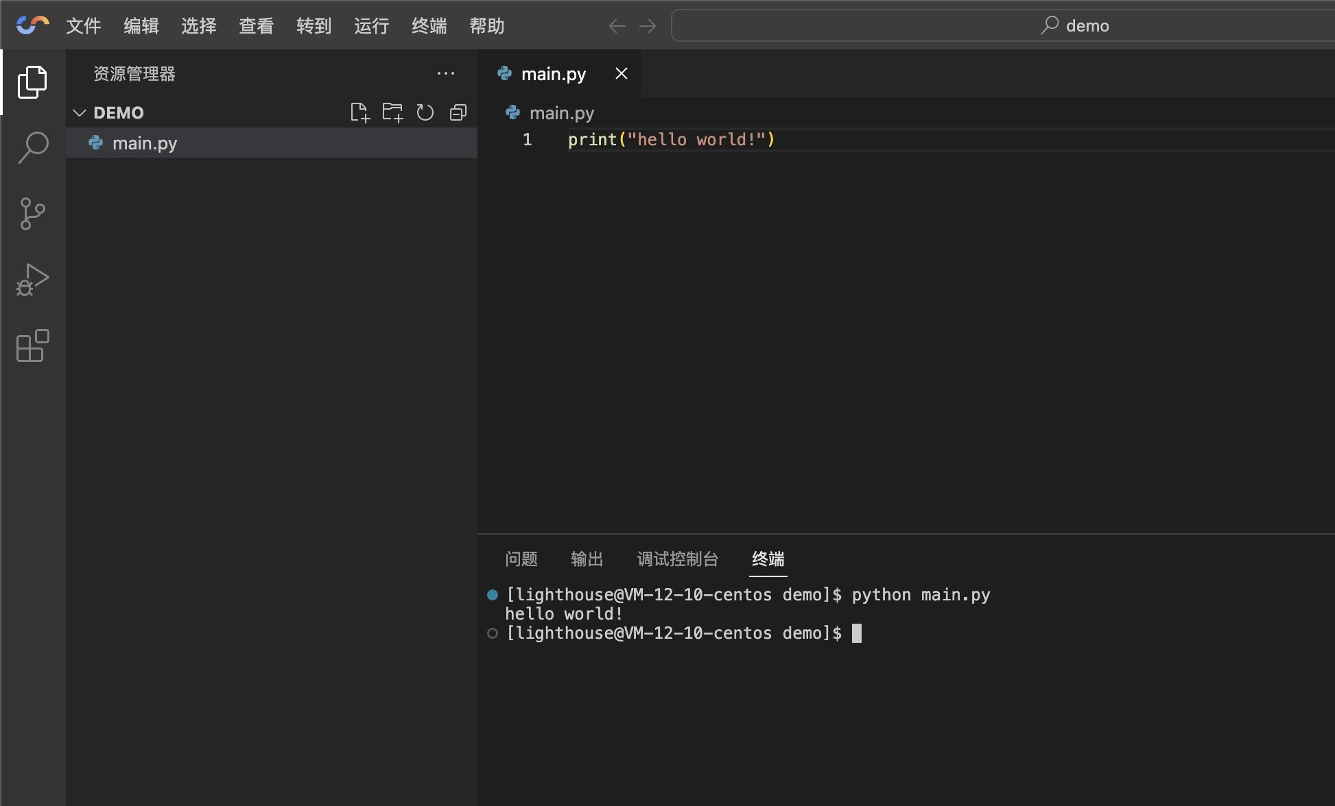Open the Search view in activity bar
1335x806 pixels.
(x=32, y=147)
